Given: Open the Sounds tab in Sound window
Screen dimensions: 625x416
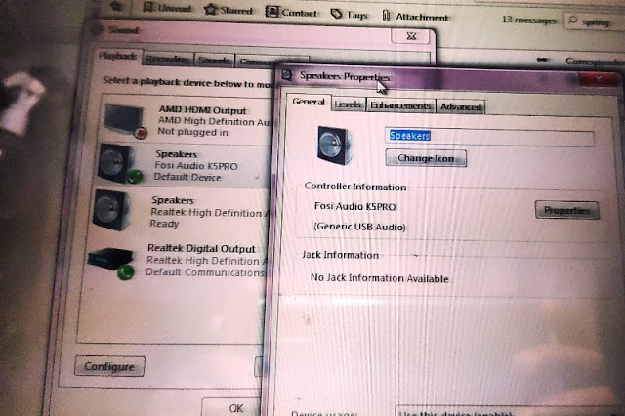Looking at the screenshot, I should (214, 61).
